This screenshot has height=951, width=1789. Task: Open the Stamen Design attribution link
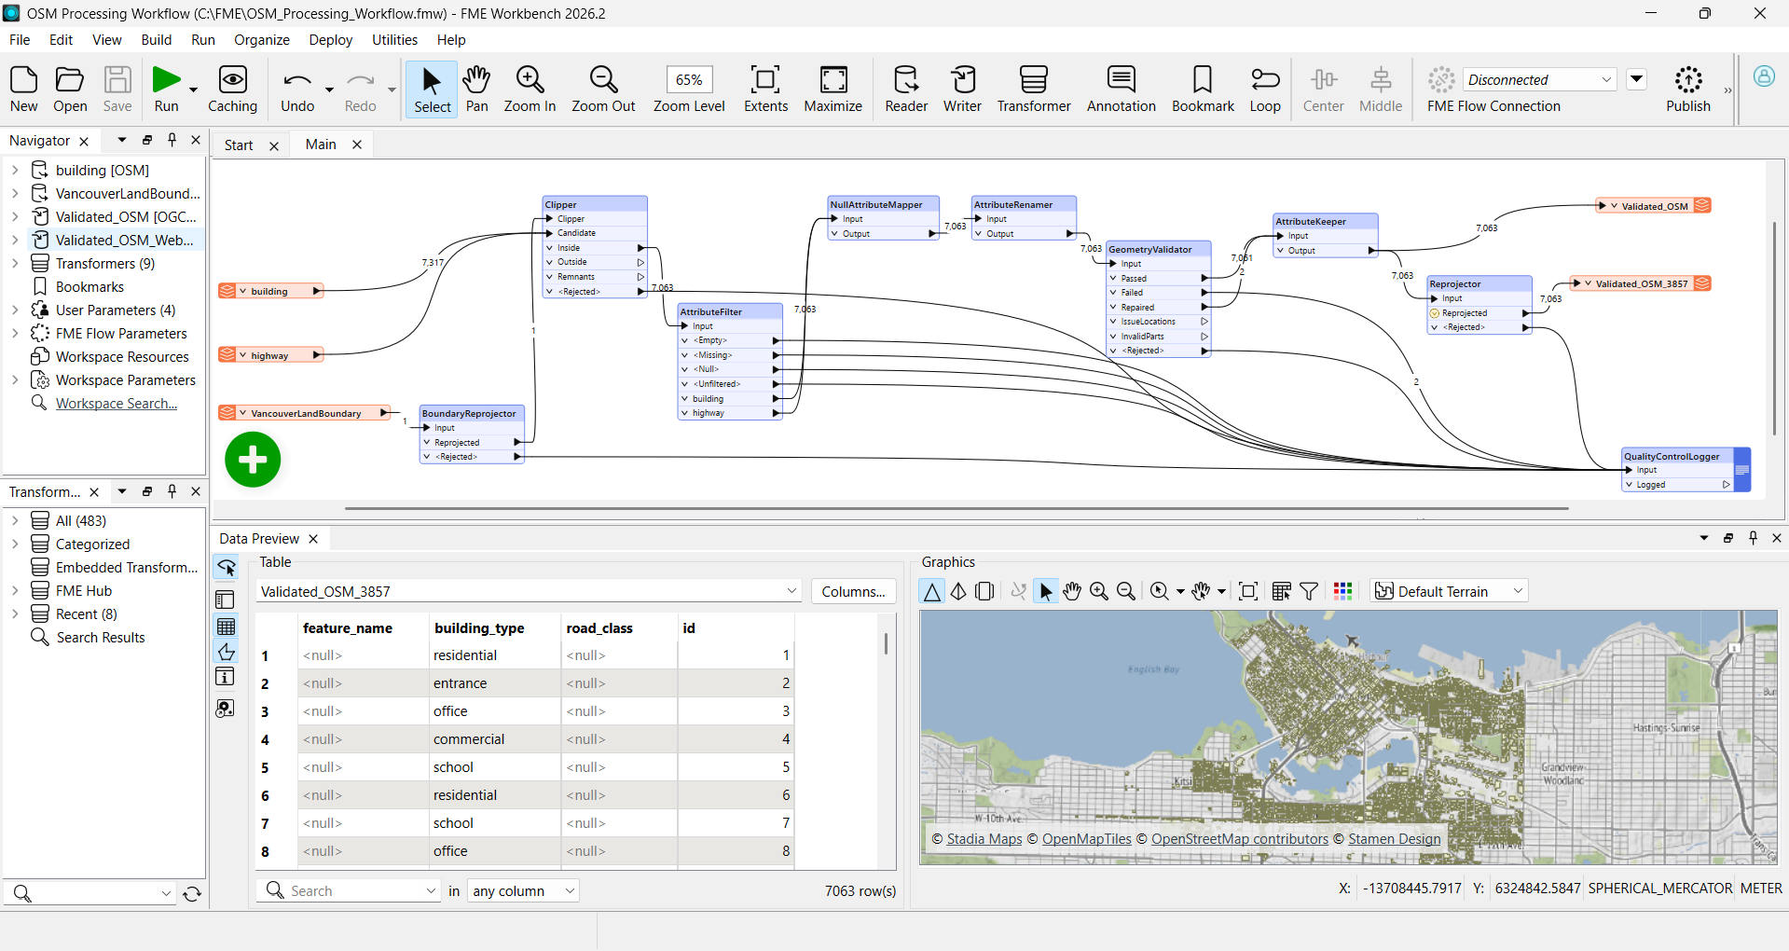(x=1395, y=839)
